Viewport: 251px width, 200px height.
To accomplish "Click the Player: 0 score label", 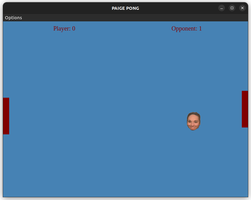I will pyautogui.click(x=64, y=28).
